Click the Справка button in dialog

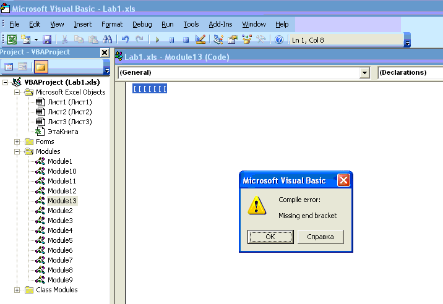point(320,237)
